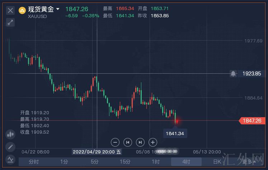Click the 最高 1919.70 candle info
268x170 pixels.
[35, 119]
